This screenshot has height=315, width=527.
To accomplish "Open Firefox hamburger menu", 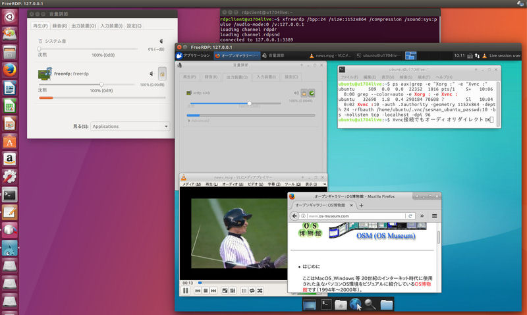I will pos(434,216).
